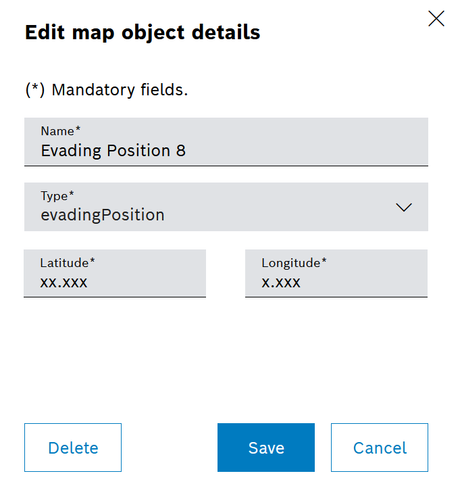460x482 pixels.
Task: Click the '(*) Mandatory fields.' note
Action: pyautogui.click(x=107, y=90)
